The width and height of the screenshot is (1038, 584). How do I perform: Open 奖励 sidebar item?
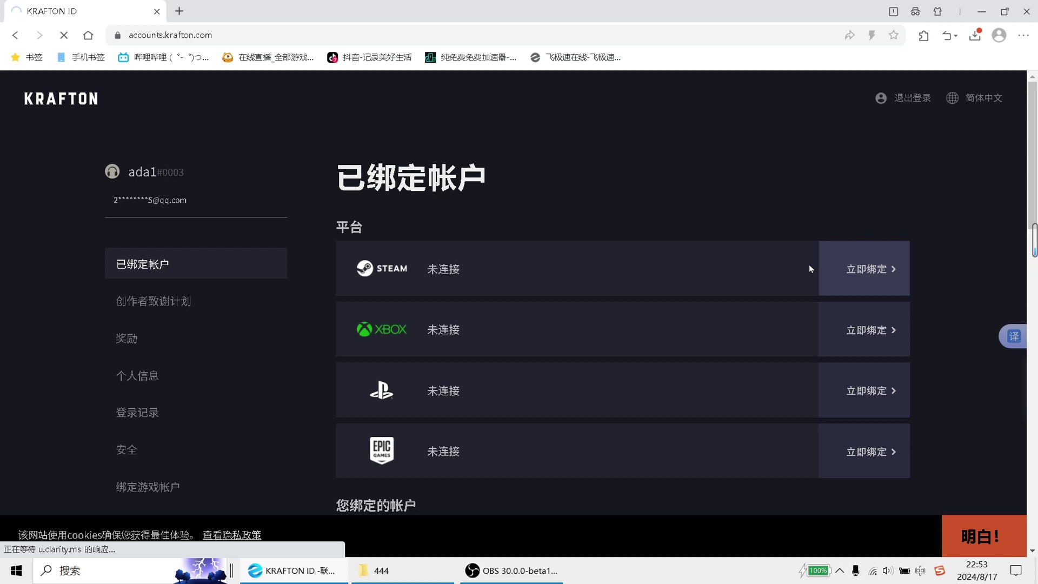pos(127,339)
